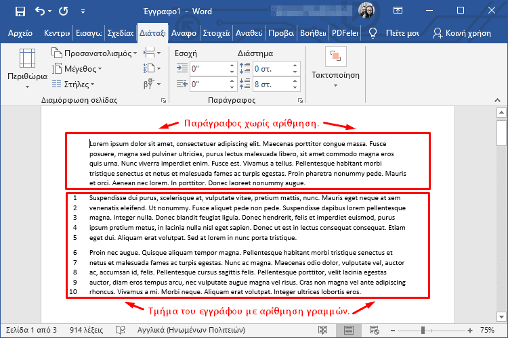
Task: Open the Στήλες columns dropdown
Action: tap(74, 84)
